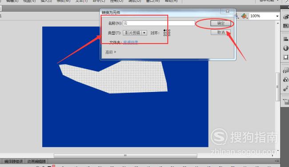
Task: Open the Swatches panel grid icon
Action: 286,26
